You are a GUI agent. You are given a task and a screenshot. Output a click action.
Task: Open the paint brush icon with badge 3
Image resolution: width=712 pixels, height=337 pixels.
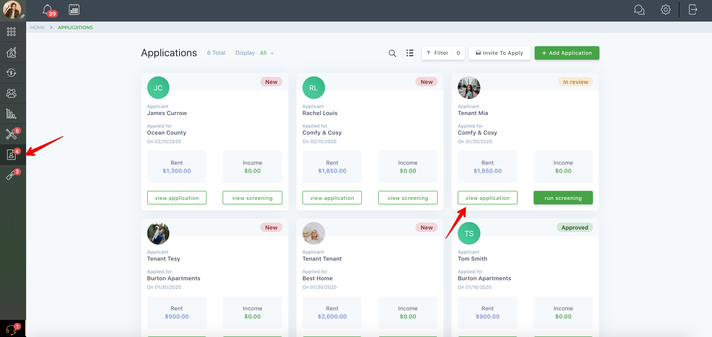click(x=13, y=175)
